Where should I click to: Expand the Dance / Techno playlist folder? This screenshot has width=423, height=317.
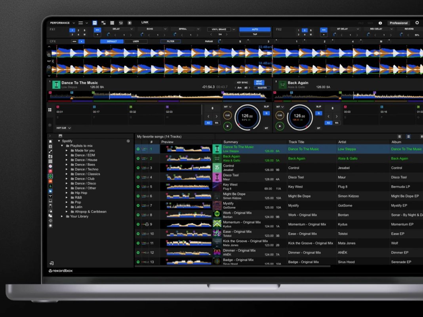[67, 169]
